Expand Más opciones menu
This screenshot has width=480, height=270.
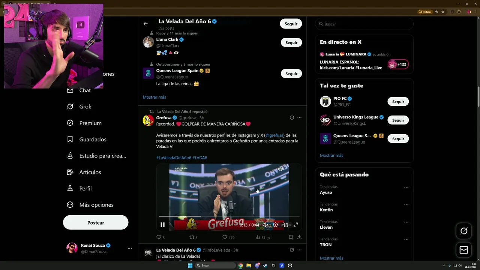[x=90, y=205]
